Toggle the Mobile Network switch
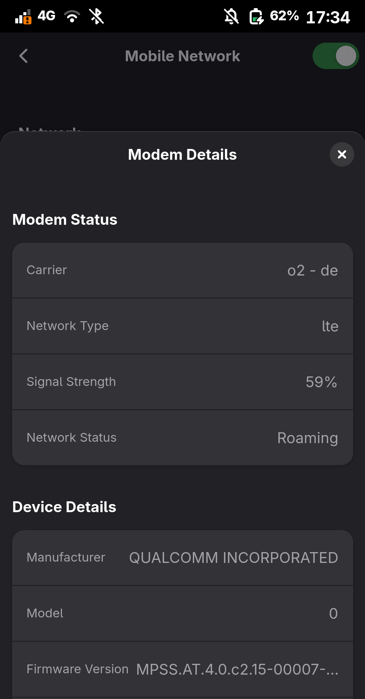Image resolution: width=365 pixels, height=699 pixels. pos(336,56)
